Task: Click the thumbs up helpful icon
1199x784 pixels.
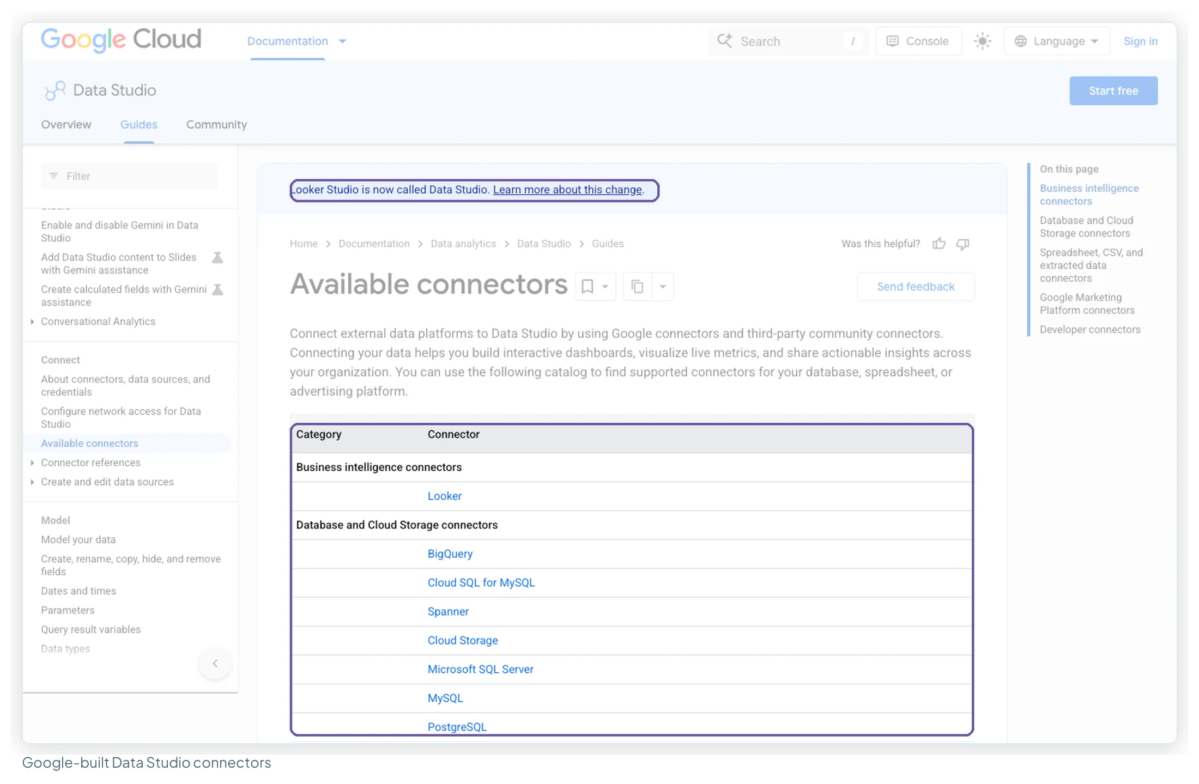Action: coord(938,244)
